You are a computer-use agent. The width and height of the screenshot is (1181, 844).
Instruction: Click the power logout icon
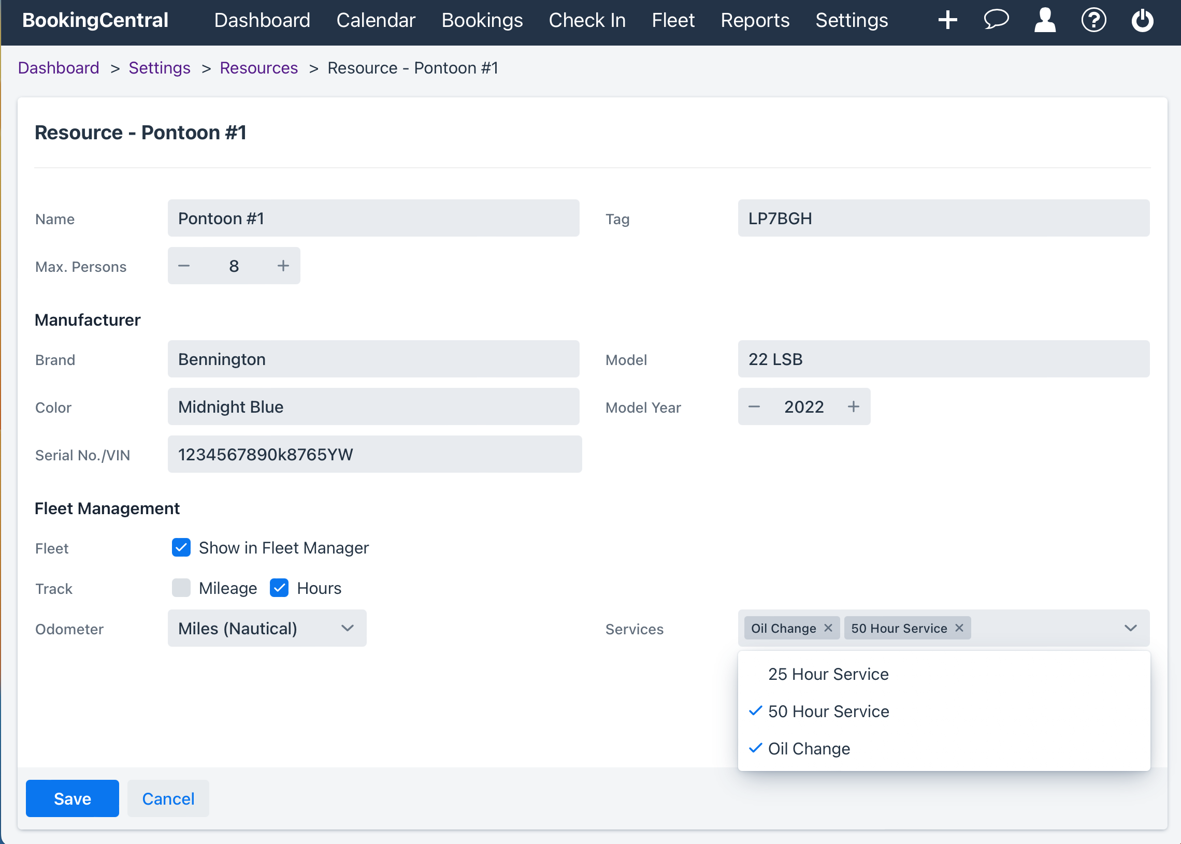tap(1142, 20)
